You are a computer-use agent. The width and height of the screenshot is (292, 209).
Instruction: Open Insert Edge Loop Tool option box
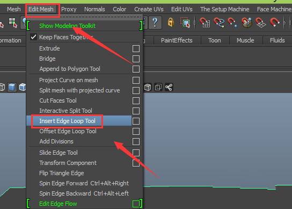[136, 121]
